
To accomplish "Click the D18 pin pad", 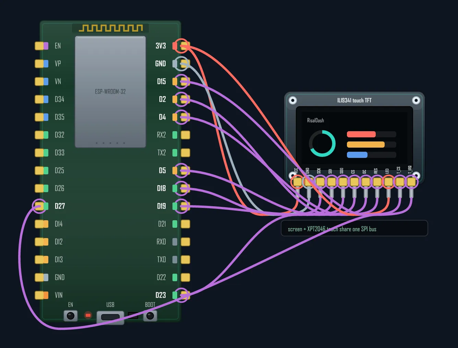I will click(185, 188).
